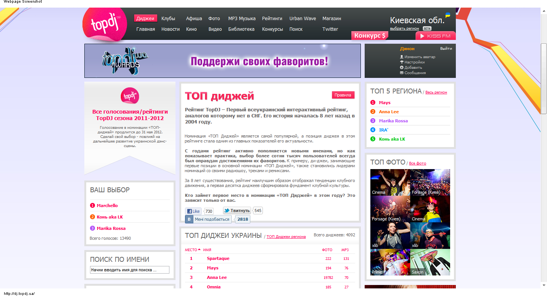Click выбрать регион link
Viewport: 547px width, 296px height.
(405, 28)
